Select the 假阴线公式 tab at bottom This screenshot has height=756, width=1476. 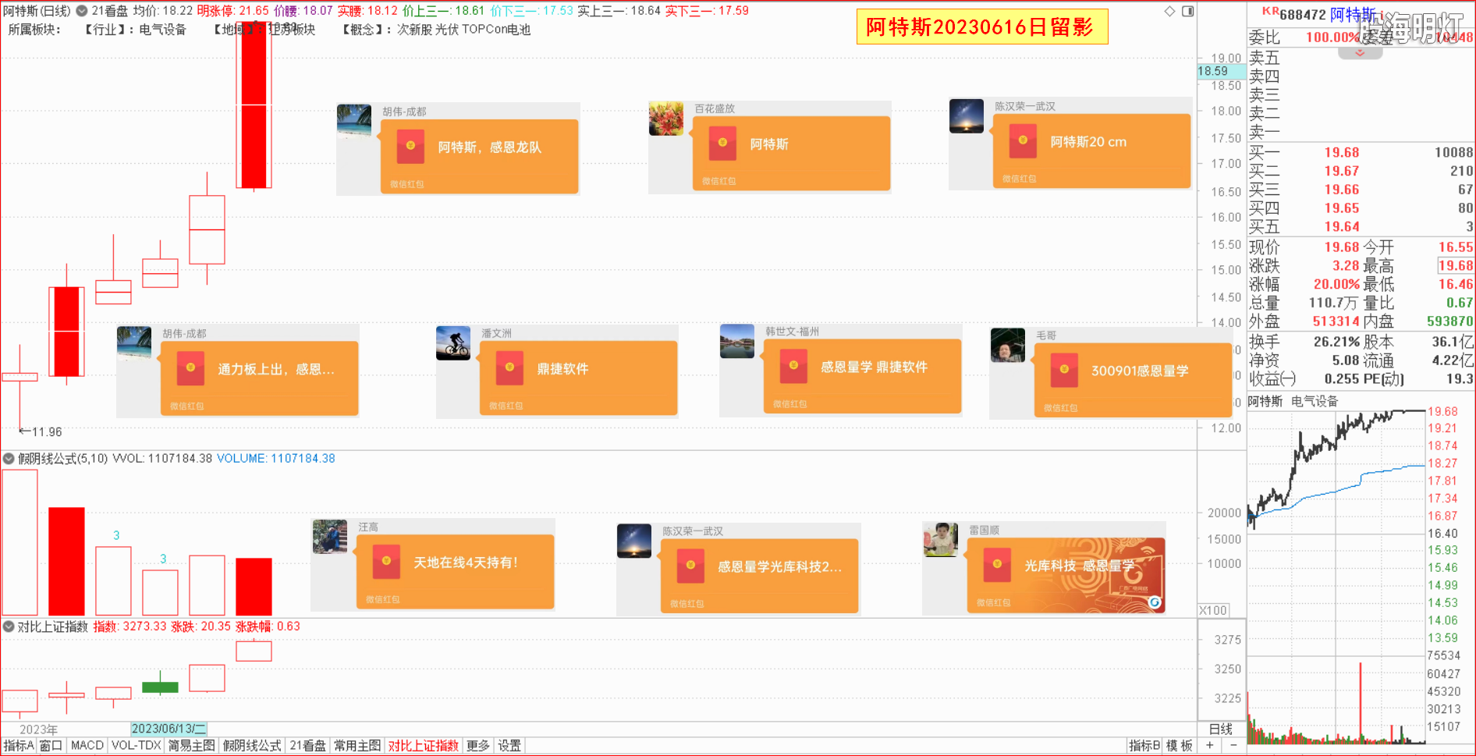(x=252, y=746)
